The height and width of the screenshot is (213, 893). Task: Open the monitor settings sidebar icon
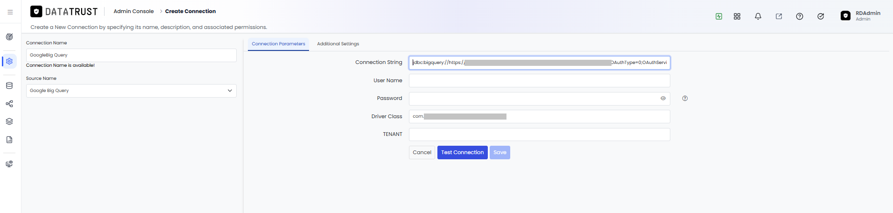tap(9, 164)
